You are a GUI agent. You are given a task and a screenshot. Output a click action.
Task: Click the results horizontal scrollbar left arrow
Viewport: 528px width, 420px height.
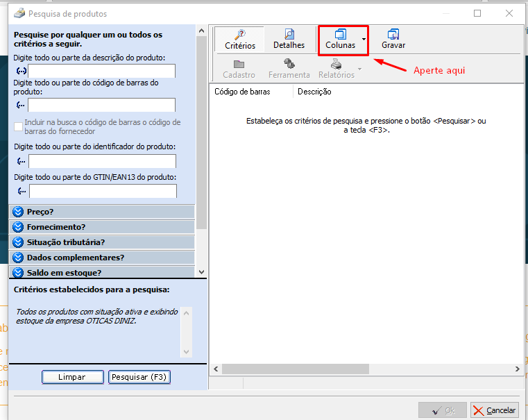216,369
